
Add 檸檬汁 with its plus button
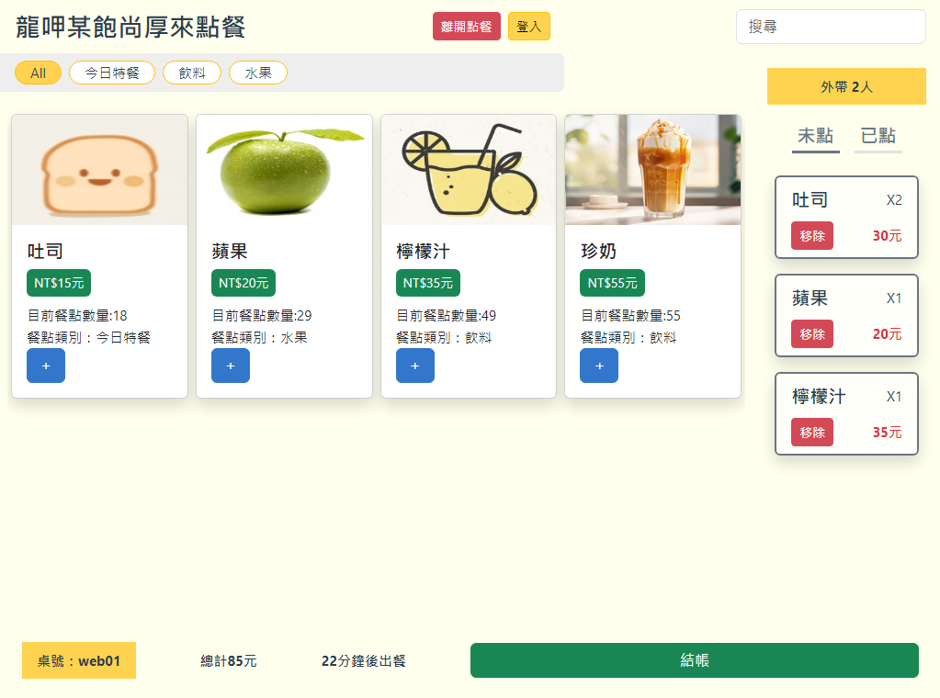point(414,366)
